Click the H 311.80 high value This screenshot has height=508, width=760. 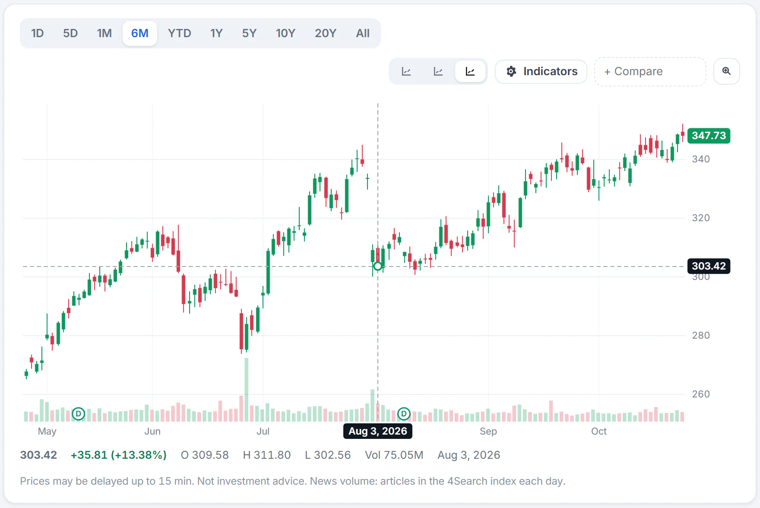click(x=267, y=455)
